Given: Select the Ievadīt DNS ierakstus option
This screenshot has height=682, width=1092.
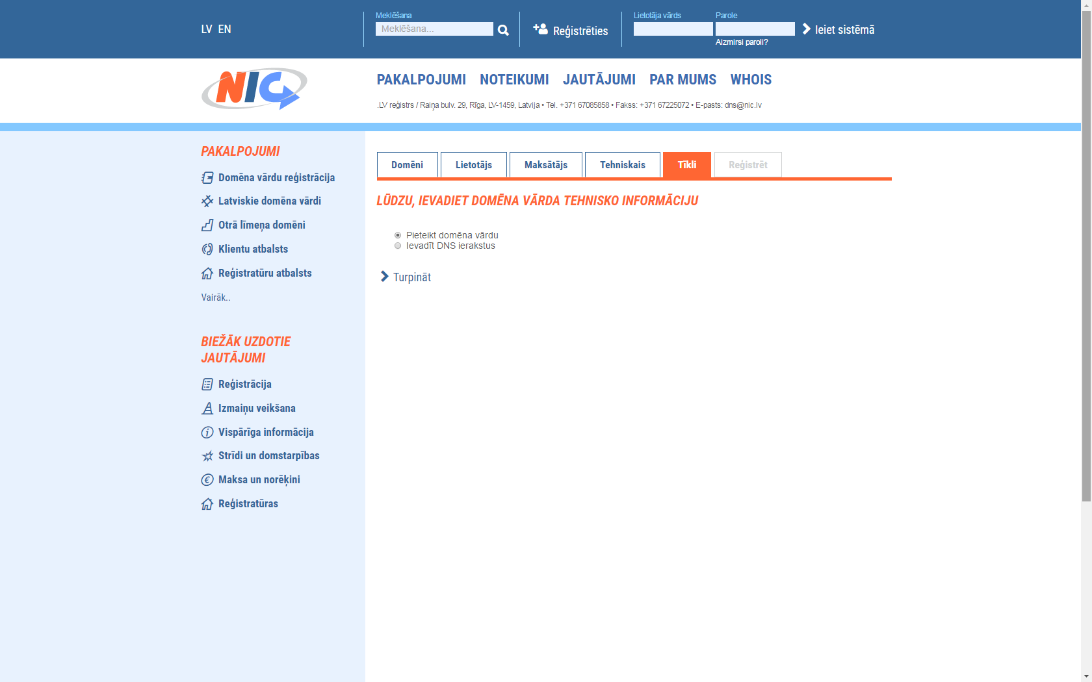Looking at the screenshot, I should [x=398, y=246].
